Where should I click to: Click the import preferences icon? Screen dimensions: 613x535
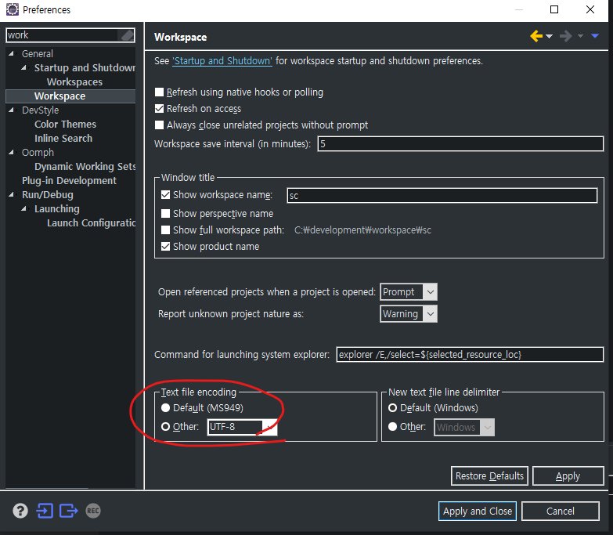click(x=45, y=511)
